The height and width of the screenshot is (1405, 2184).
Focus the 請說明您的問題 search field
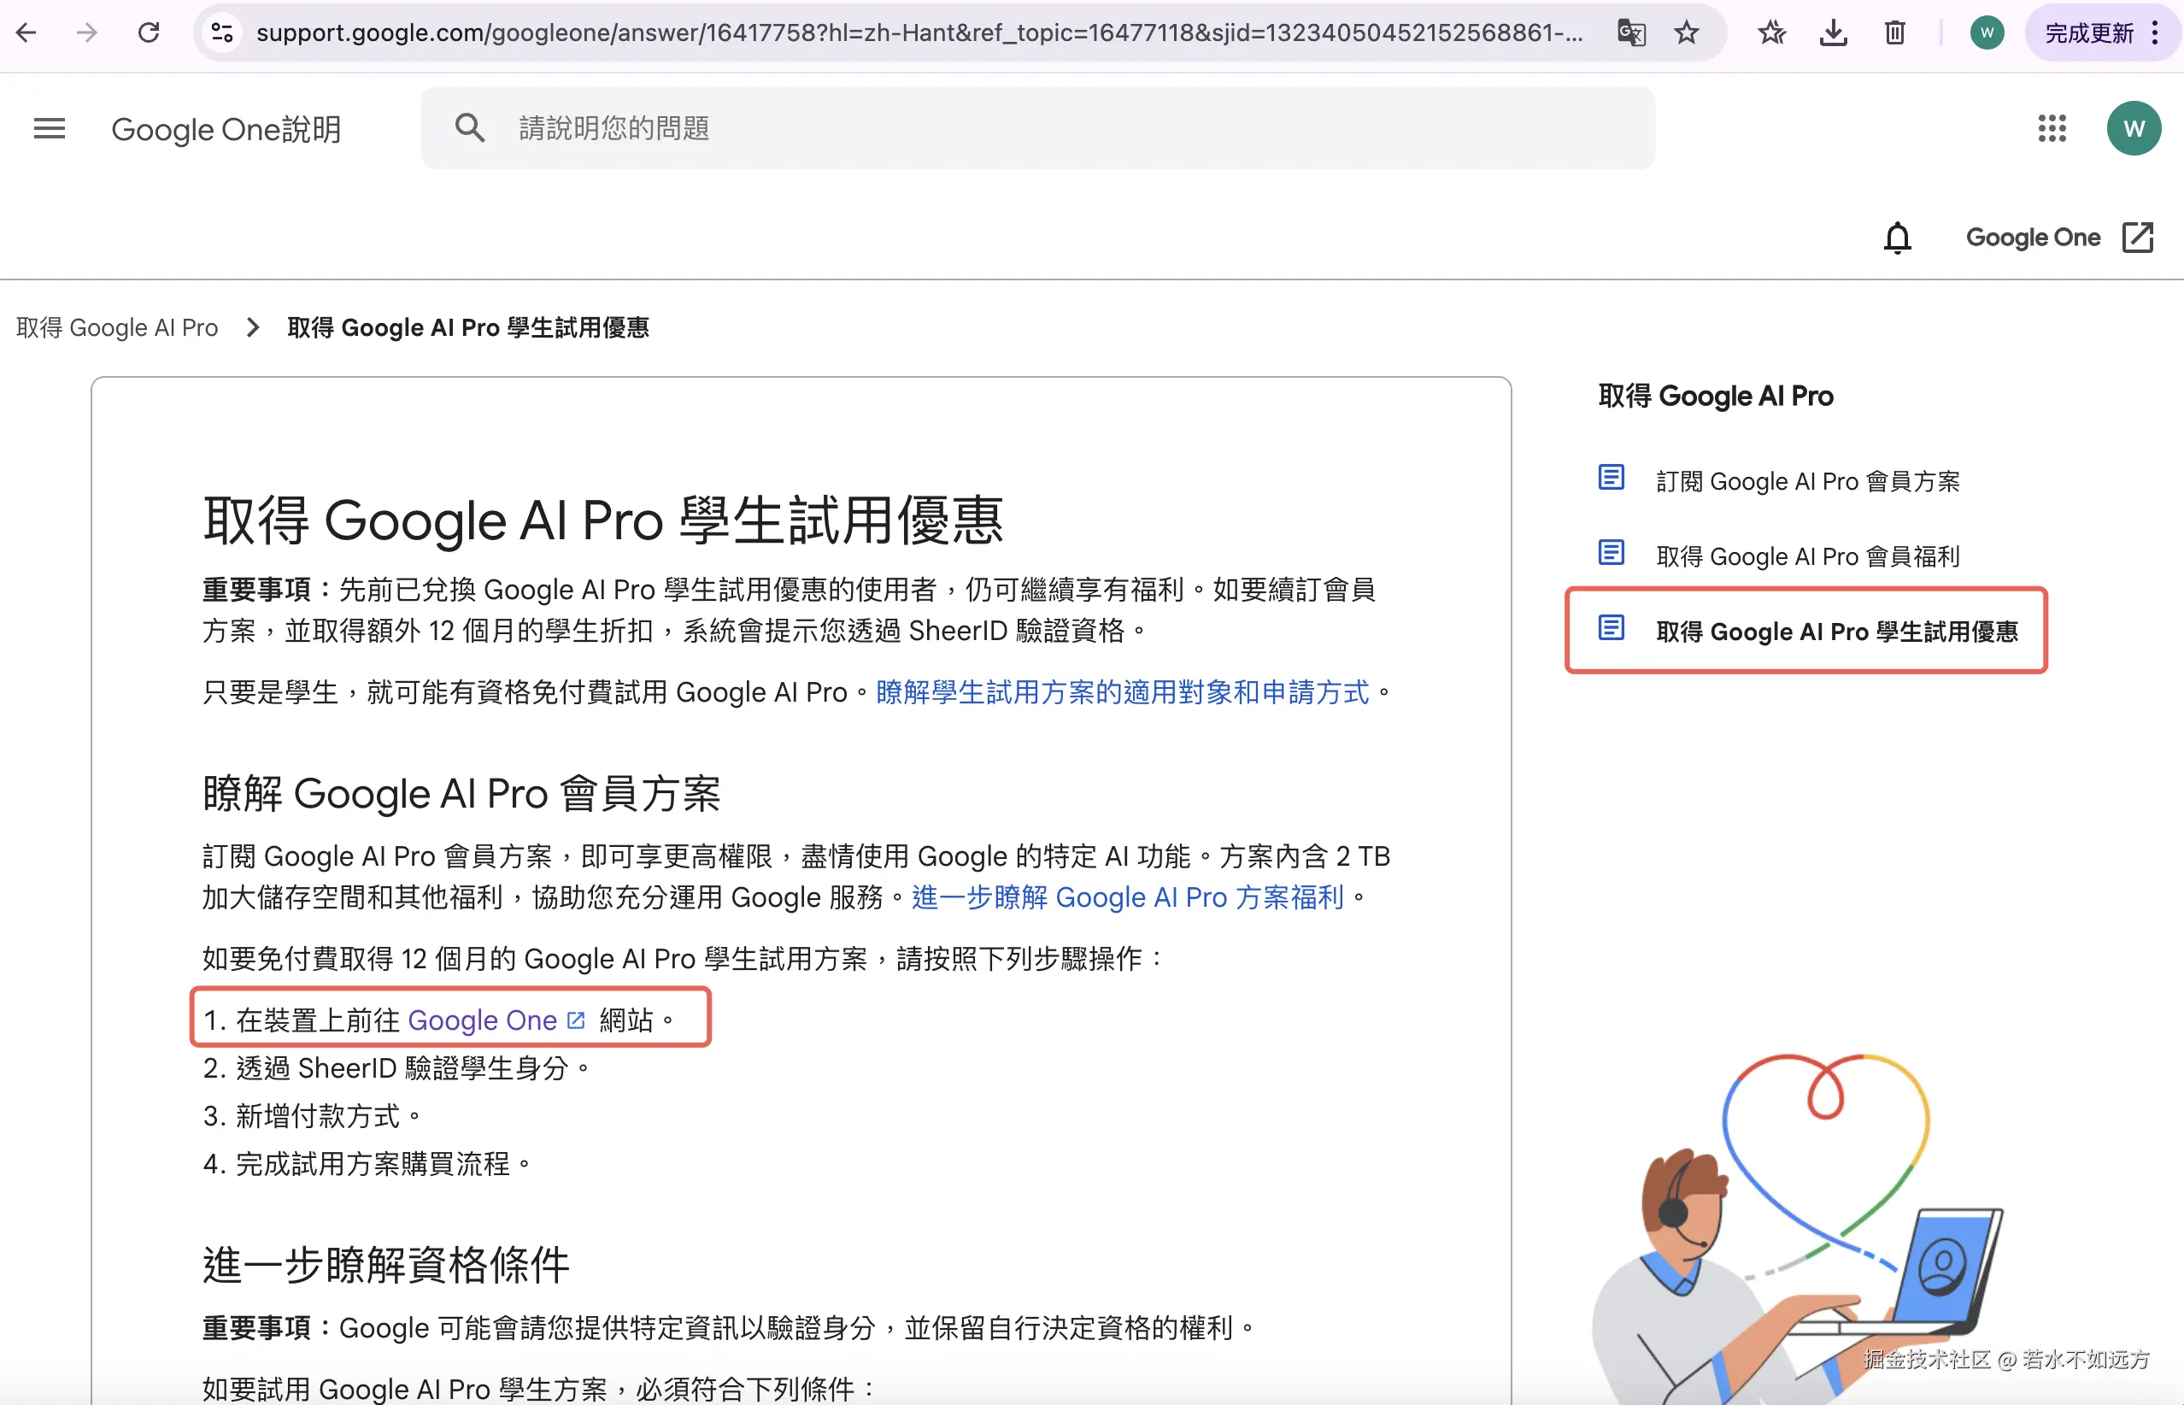[x=1036, y=129]
